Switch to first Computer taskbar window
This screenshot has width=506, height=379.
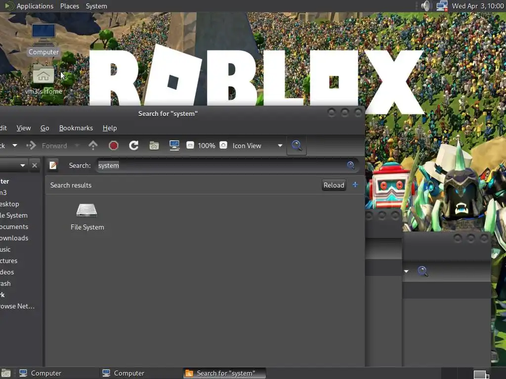(x=58, y=373)
